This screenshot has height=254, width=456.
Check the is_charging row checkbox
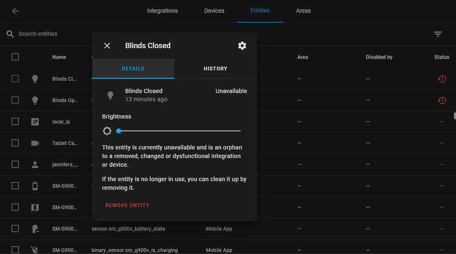15,250
